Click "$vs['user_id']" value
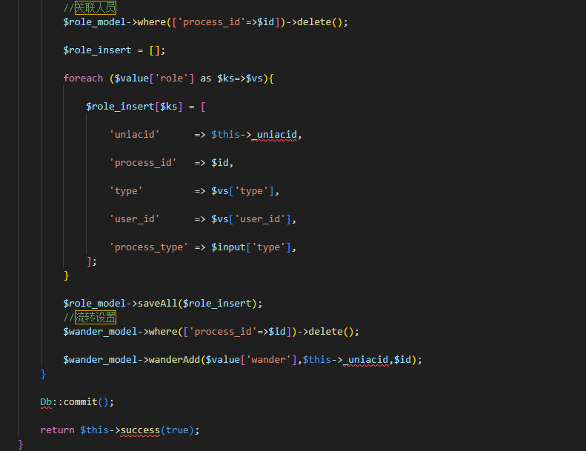586x451 pixels. click(252, 219)
